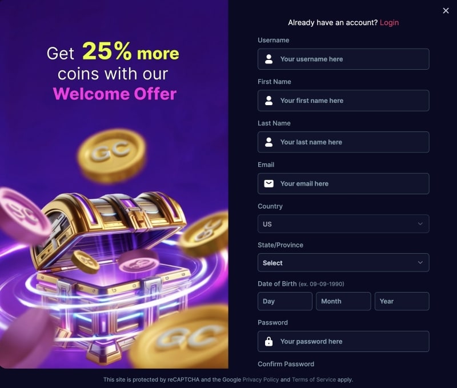This screenshot has height=388, width=457.
Task: Click the Year field of Date of Birth
Action: tap(402, 301)
